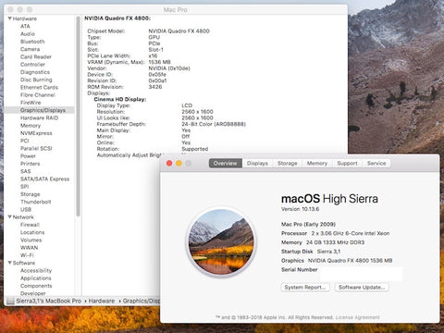Open Bluetooth hardware info
This screenshot has width=444, height=333.
click(x=32, y=42)
